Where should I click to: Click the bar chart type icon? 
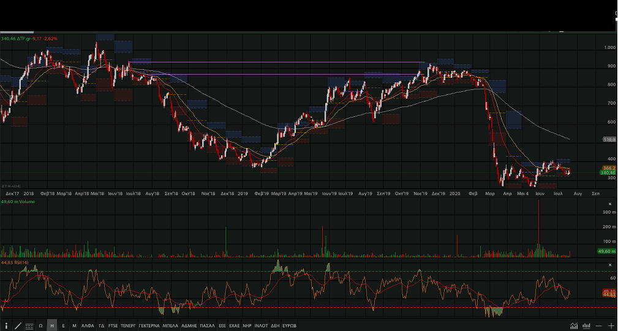586,325
